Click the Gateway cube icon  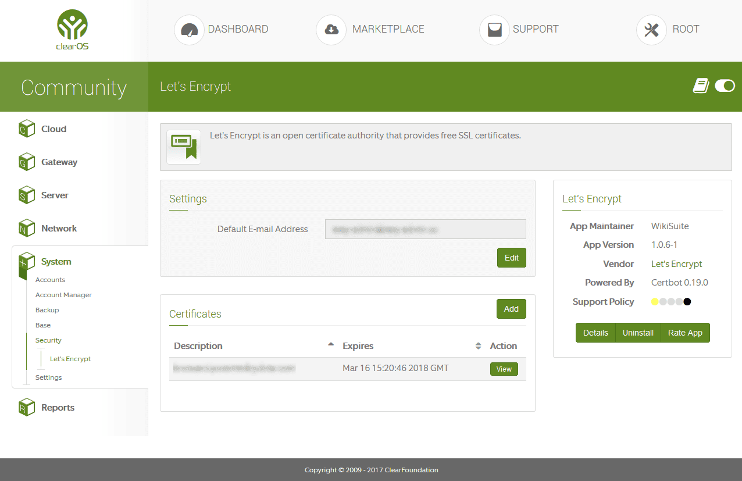point(27,162)
